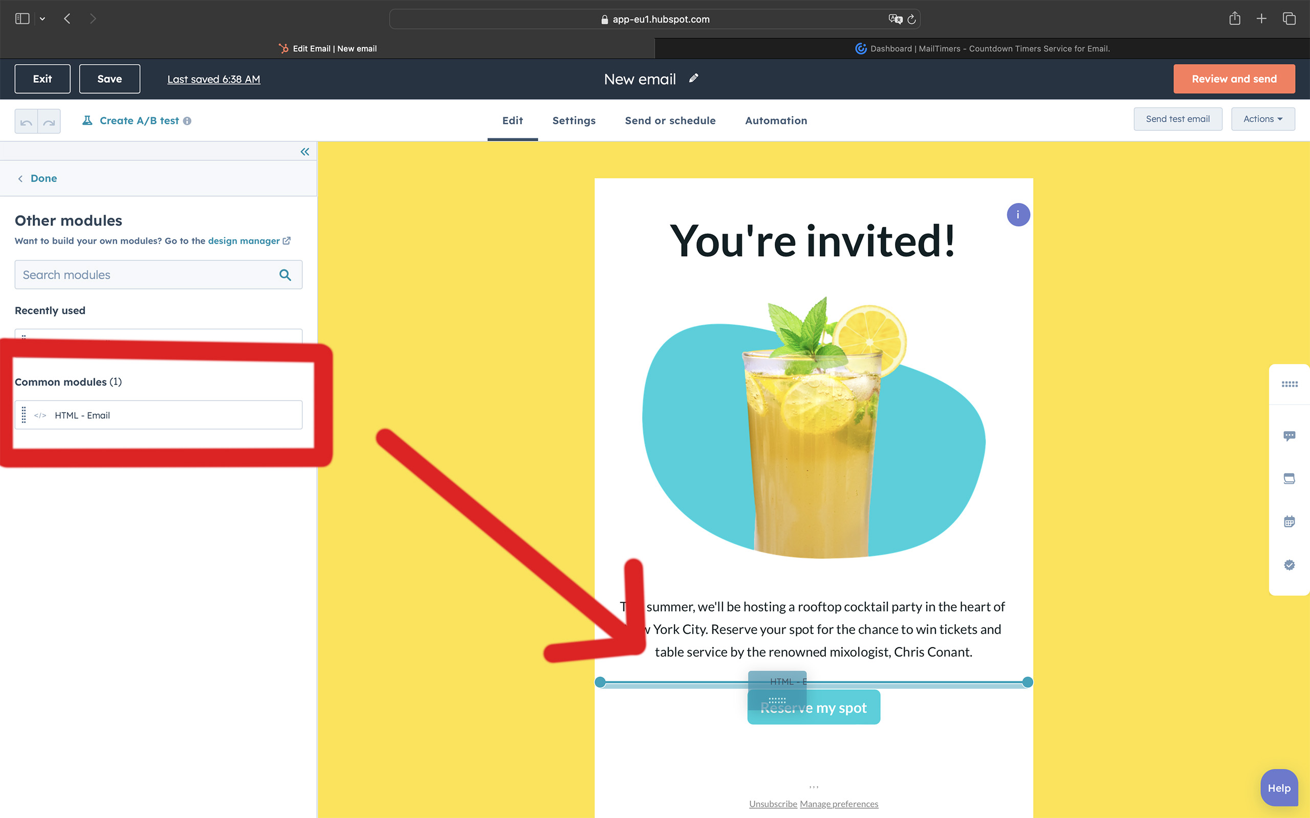
Task: Open the design manager link
Action: coord(244,241)
